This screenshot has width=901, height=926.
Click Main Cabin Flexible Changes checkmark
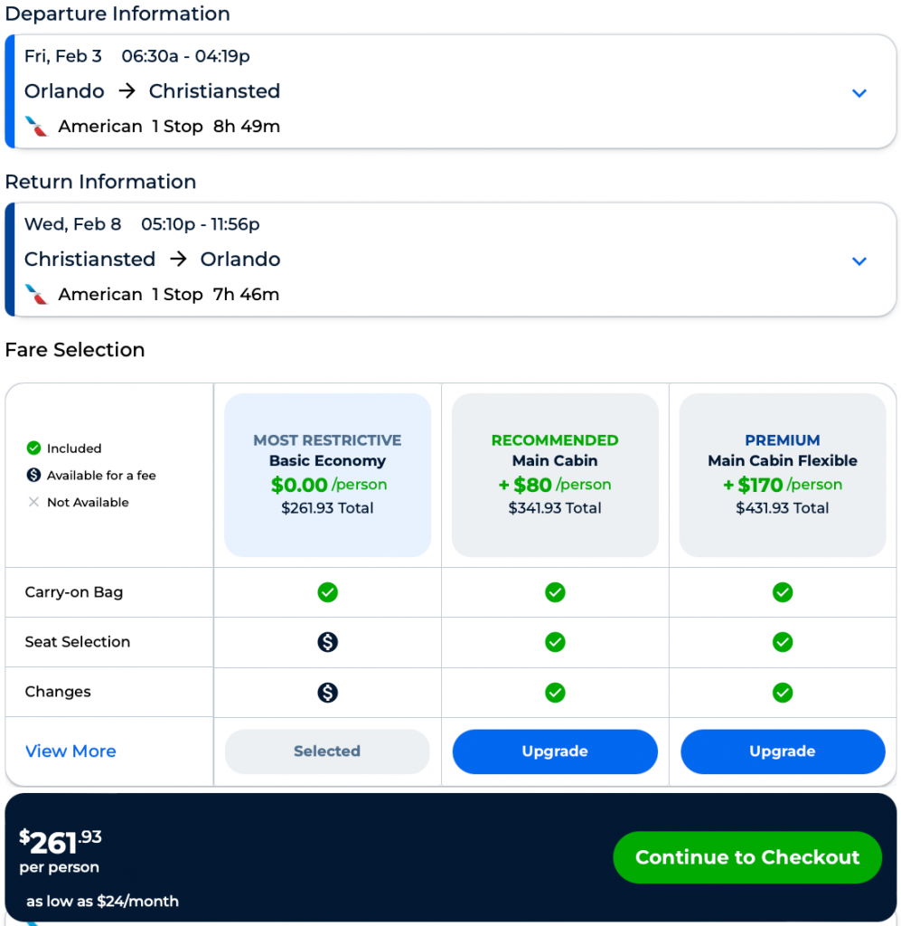(x=783, y=692)
